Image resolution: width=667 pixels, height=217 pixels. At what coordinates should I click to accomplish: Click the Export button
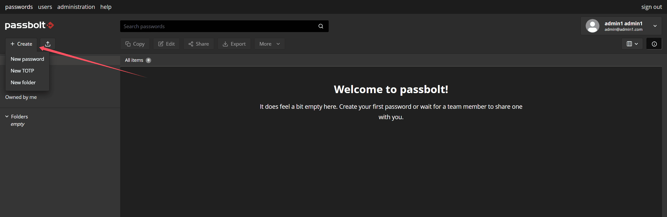click(x=234, y=44)
